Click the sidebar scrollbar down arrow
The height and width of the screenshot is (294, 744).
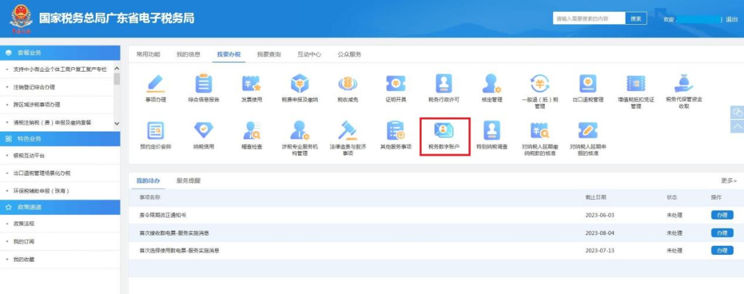tap(117, 123)
